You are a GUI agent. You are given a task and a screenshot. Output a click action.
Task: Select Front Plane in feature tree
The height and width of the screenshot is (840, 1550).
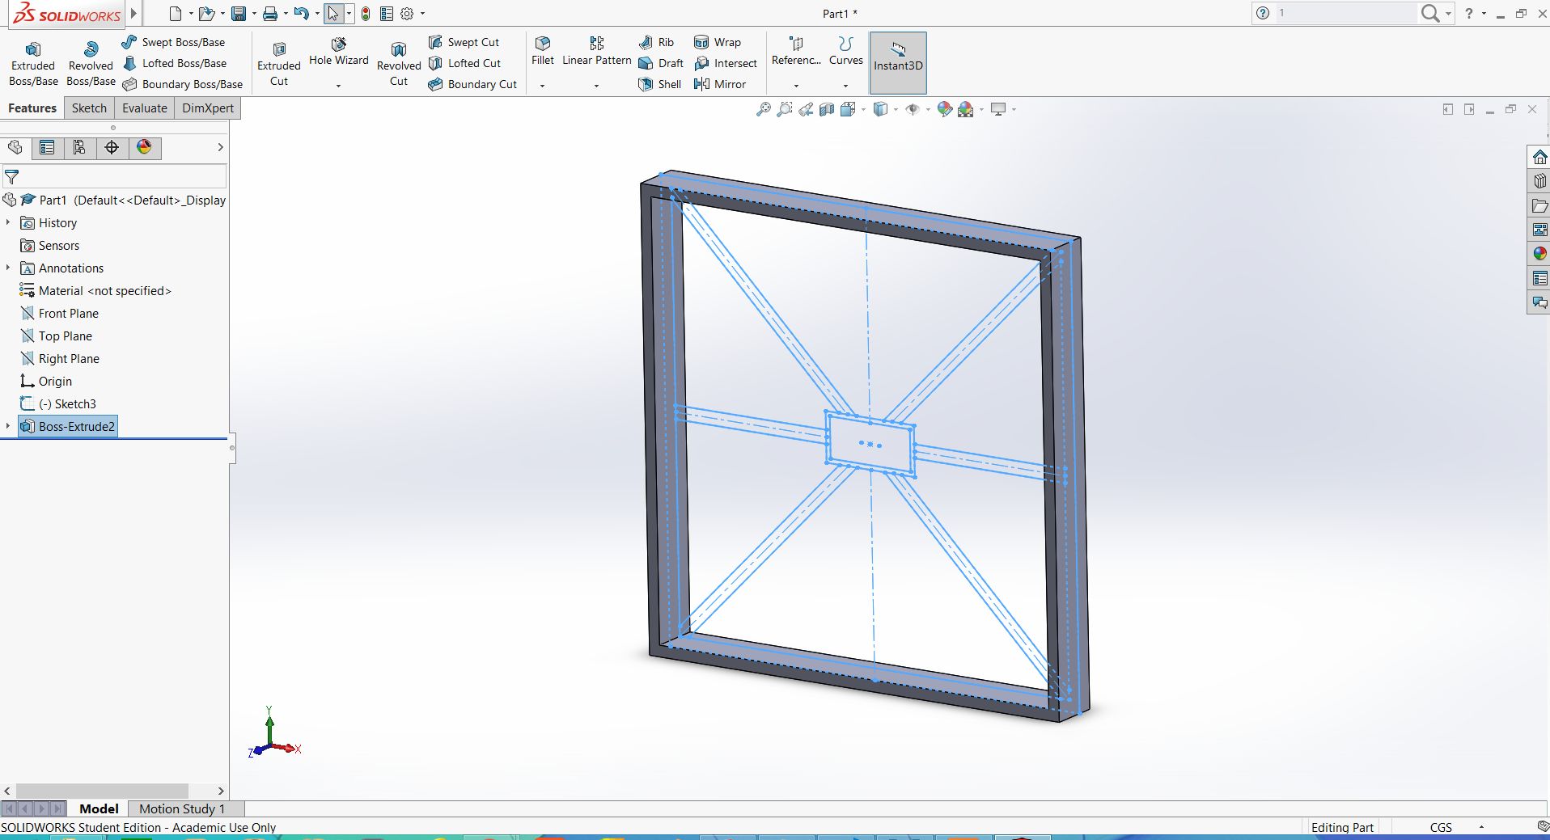pos(59,313)
